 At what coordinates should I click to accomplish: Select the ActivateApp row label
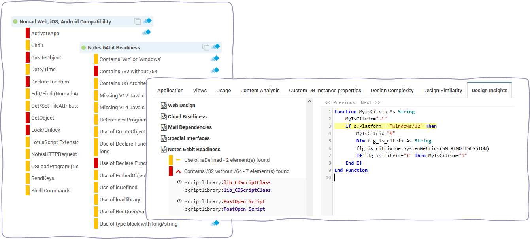(x=45, y=34)
